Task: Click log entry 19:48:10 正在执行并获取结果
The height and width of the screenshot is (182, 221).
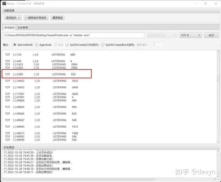Action: [x=38, y=169]
